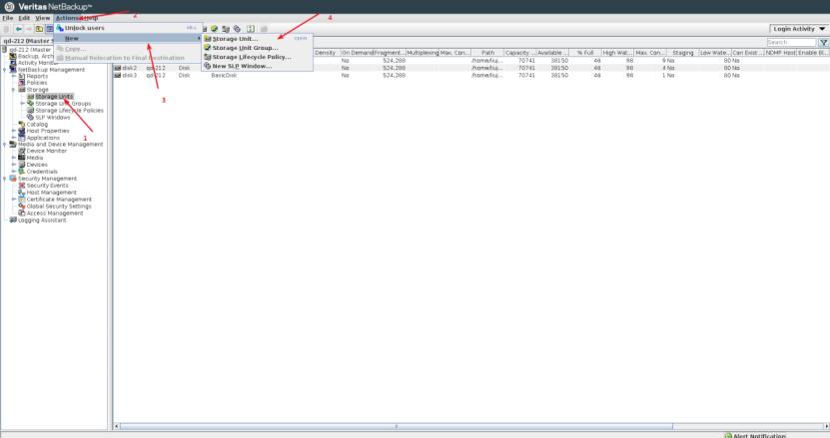The image size is (830, 438).
Task: Click the Search input field
Action: [791, 42]
